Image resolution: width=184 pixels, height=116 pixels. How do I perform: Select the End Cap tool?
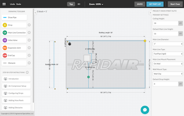click(14, 56)
